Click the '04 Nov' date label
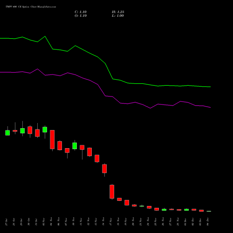 [x=51, y=222]
